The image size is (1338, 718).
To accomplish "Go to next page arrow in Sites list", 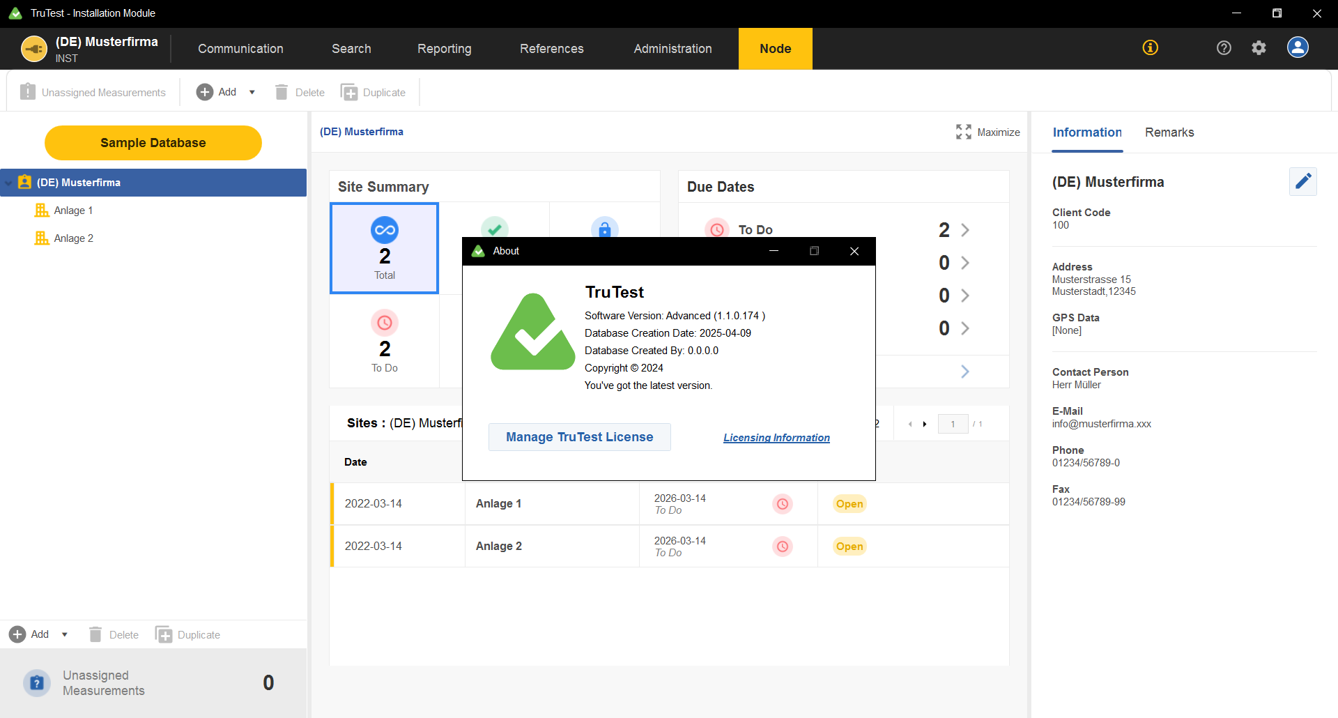I will pos(925,424).
